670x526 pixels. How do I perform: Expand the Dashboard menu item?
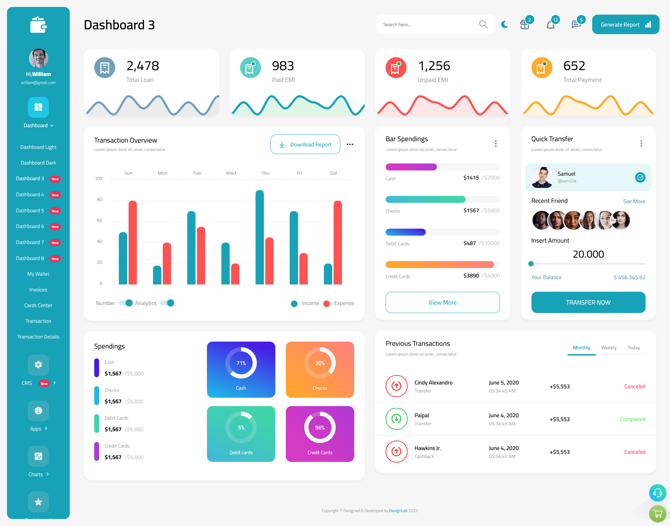[38, 125]
